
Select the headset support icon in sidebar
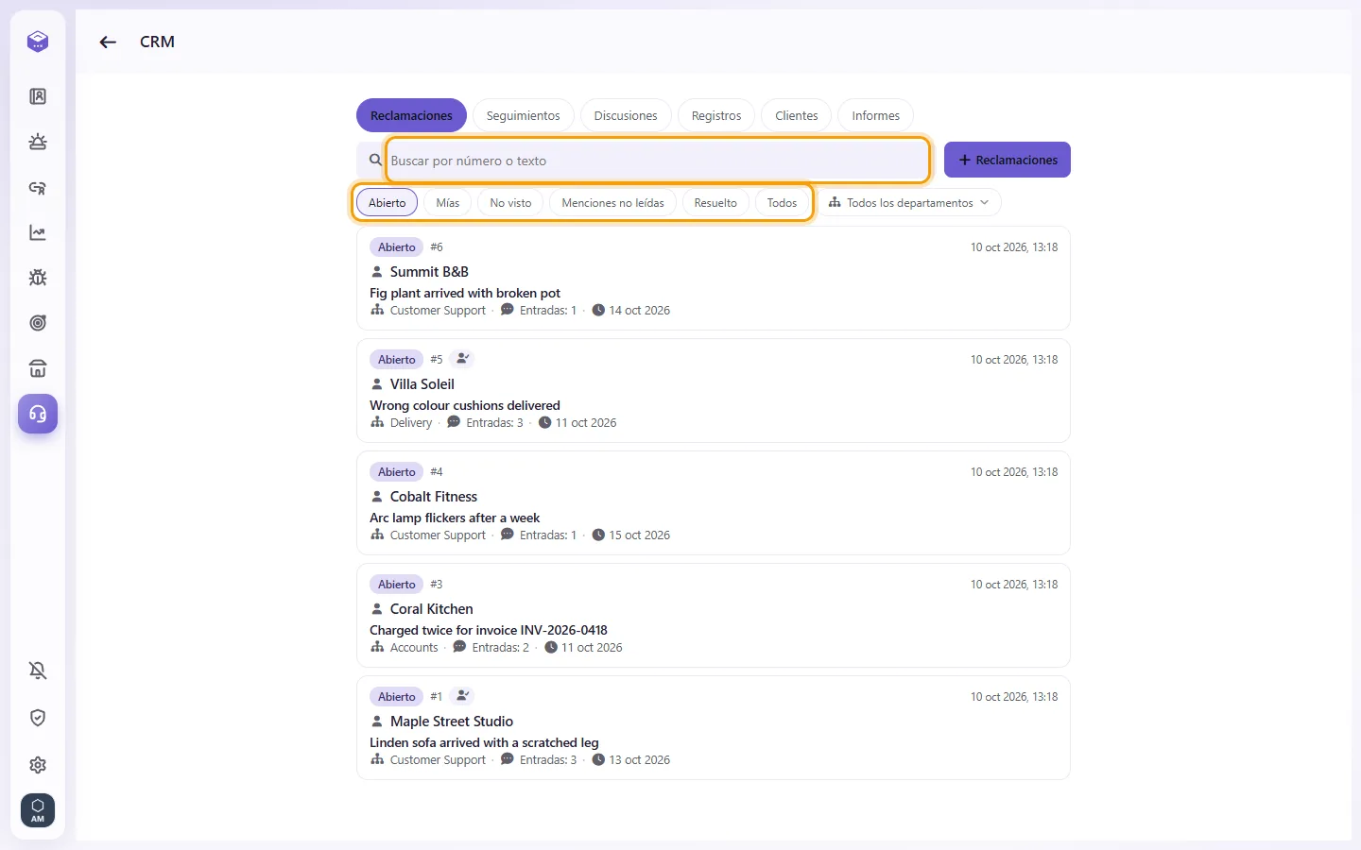pos(38,414)
